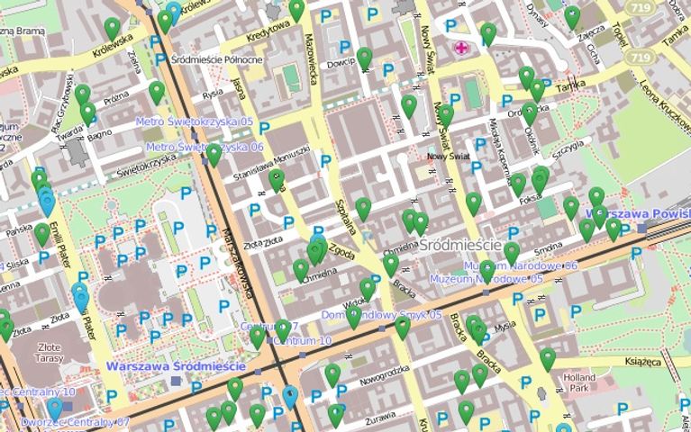Click the Warszawa Powiśle station label

point(637,214)
